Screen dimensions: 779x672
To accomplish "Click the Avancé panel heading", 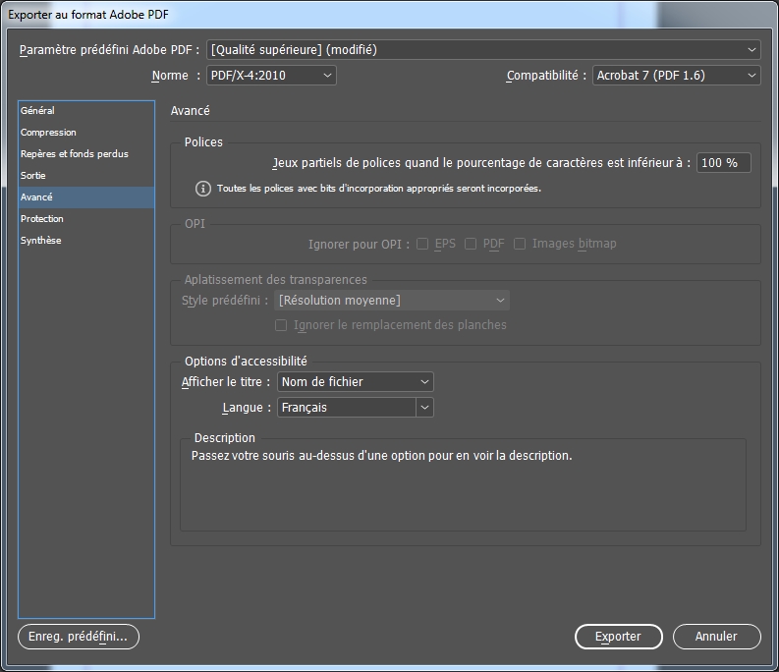I will click(x=190, y=110).
